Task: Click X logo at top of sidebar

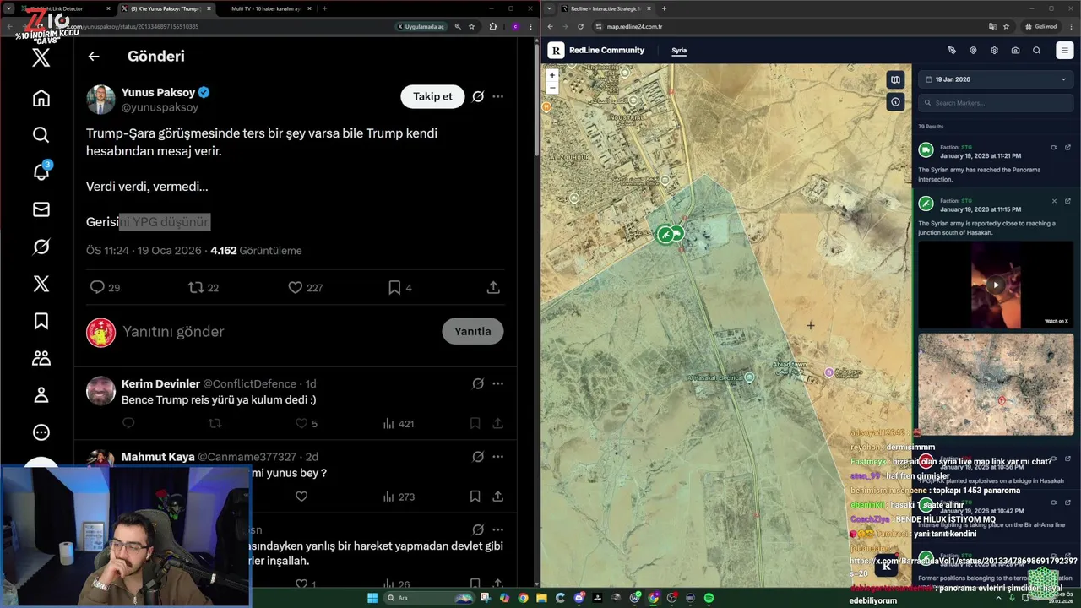Action: [41, 58]
